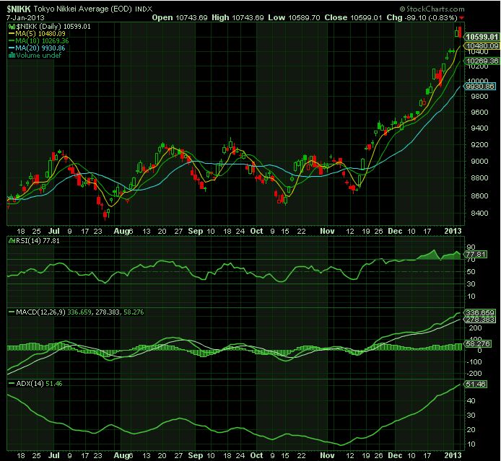Click the Open 10743.69 header value
The image size is (501, 461).
click(180, 17)
